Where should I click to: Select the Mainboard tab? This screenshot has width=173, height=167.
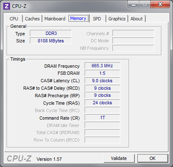(x=55, y=19)
